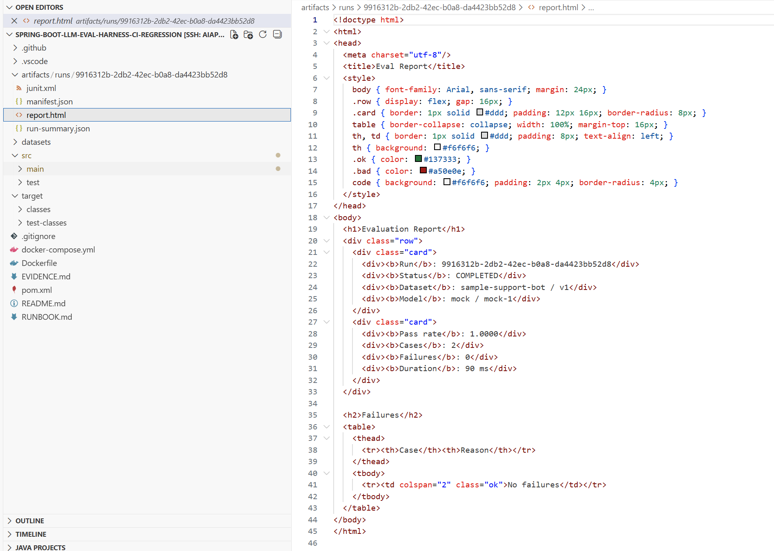Click the info icon beside README.md
Screen dimensions: 774x551
click(x=14, y=303)
